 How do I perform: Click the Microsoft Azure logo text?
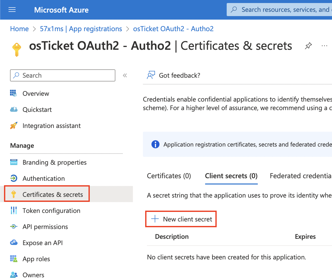tap(61, 10)
